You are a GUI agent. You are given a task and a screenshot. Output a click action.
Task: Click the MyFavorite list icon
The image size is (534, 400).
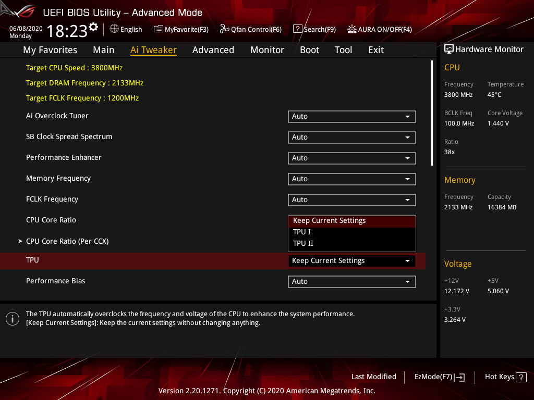(159, 29)
